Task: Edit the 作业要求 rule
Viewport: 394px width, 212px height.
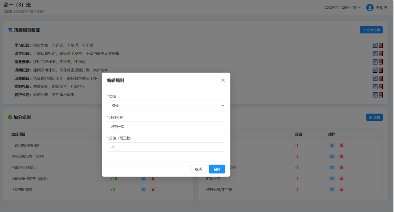Action: point(375,62)
